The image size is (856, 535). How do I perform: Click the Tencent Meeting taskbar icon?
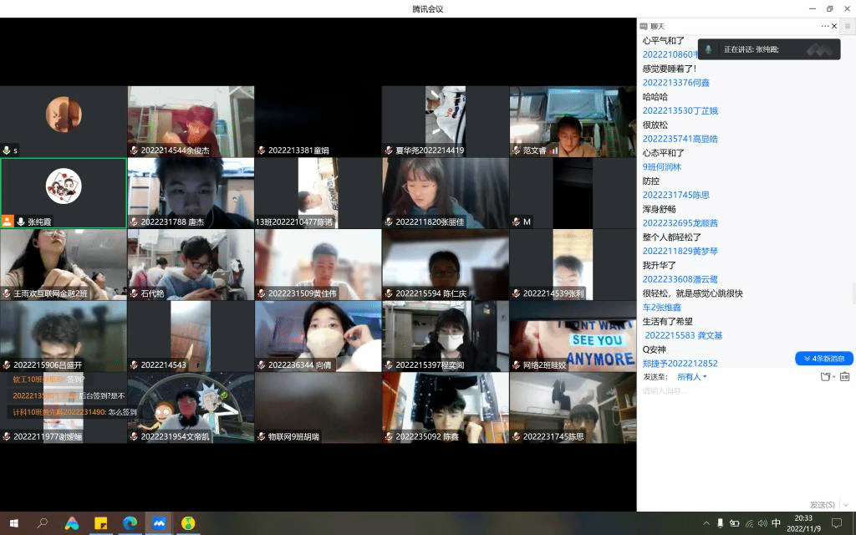159,523
